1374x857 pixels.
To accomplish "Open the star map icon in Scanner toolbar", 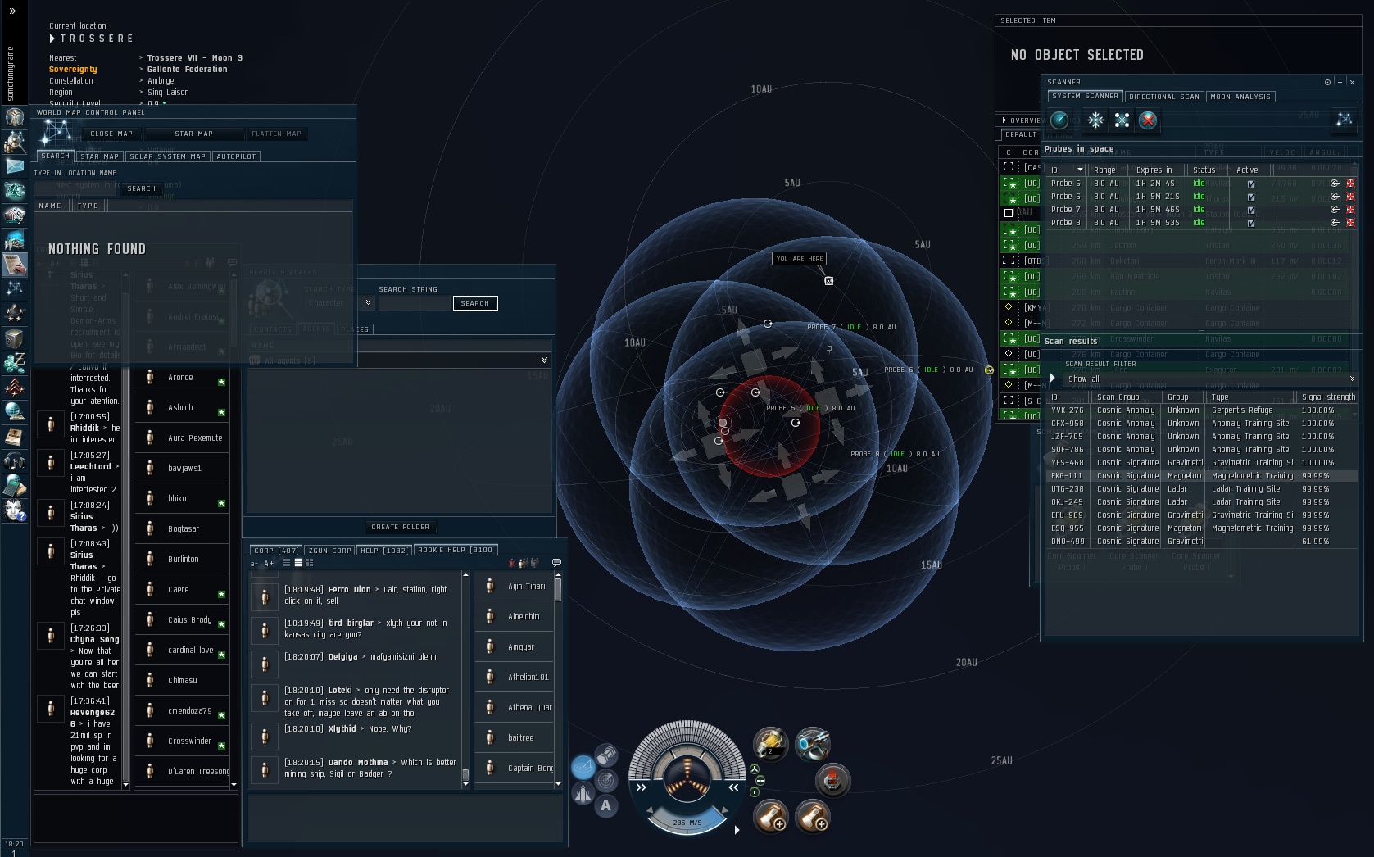I will pos(1345,120).
